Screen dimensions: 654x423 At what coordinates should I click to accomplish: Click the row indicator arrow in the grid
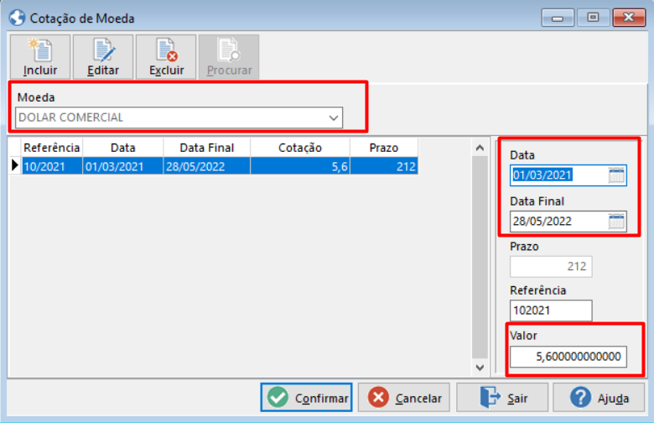(15, 165)
